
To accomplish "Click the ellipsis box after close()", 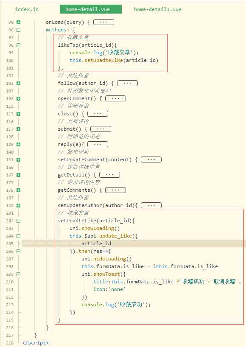I will tap(98, 114).
